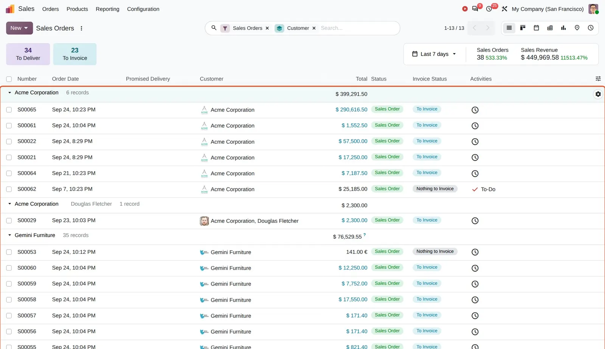
Task: Open the activities clock icon in navbar
Action: [489, 9]
